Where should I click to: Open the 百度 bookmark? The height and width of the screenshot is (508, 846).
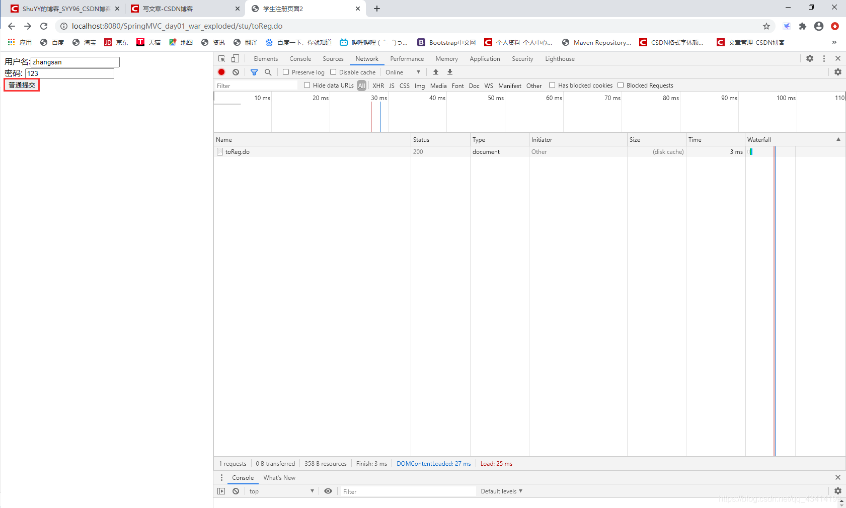coord(52,42)
